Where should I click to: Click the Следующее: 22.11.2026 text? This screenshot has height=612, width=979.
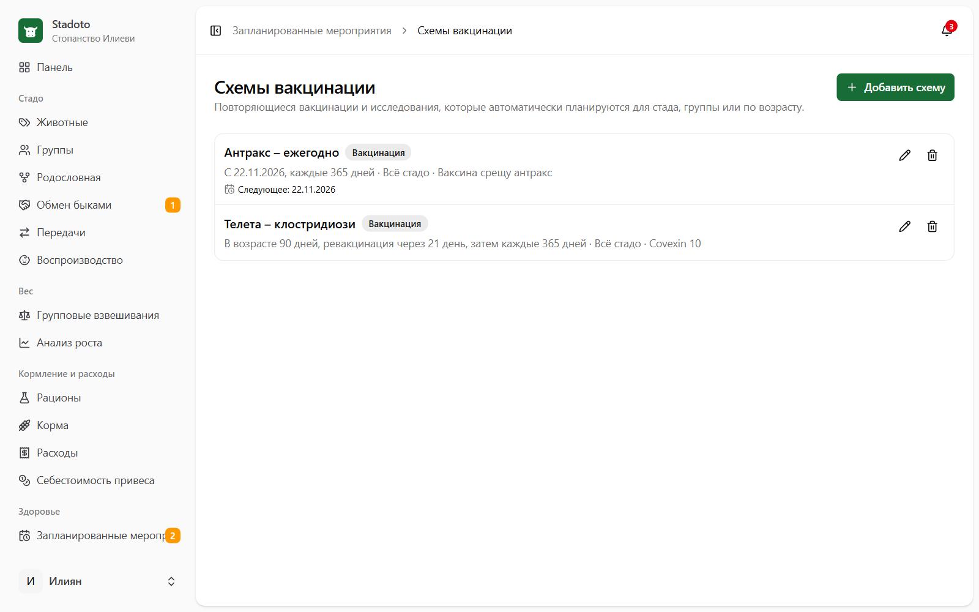click(x=286, y=190)
